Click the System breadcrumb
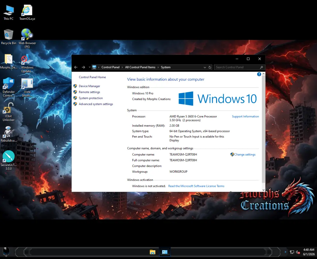Image resolution: width=317 pixels, height=259 pixels. coord(165,67)
